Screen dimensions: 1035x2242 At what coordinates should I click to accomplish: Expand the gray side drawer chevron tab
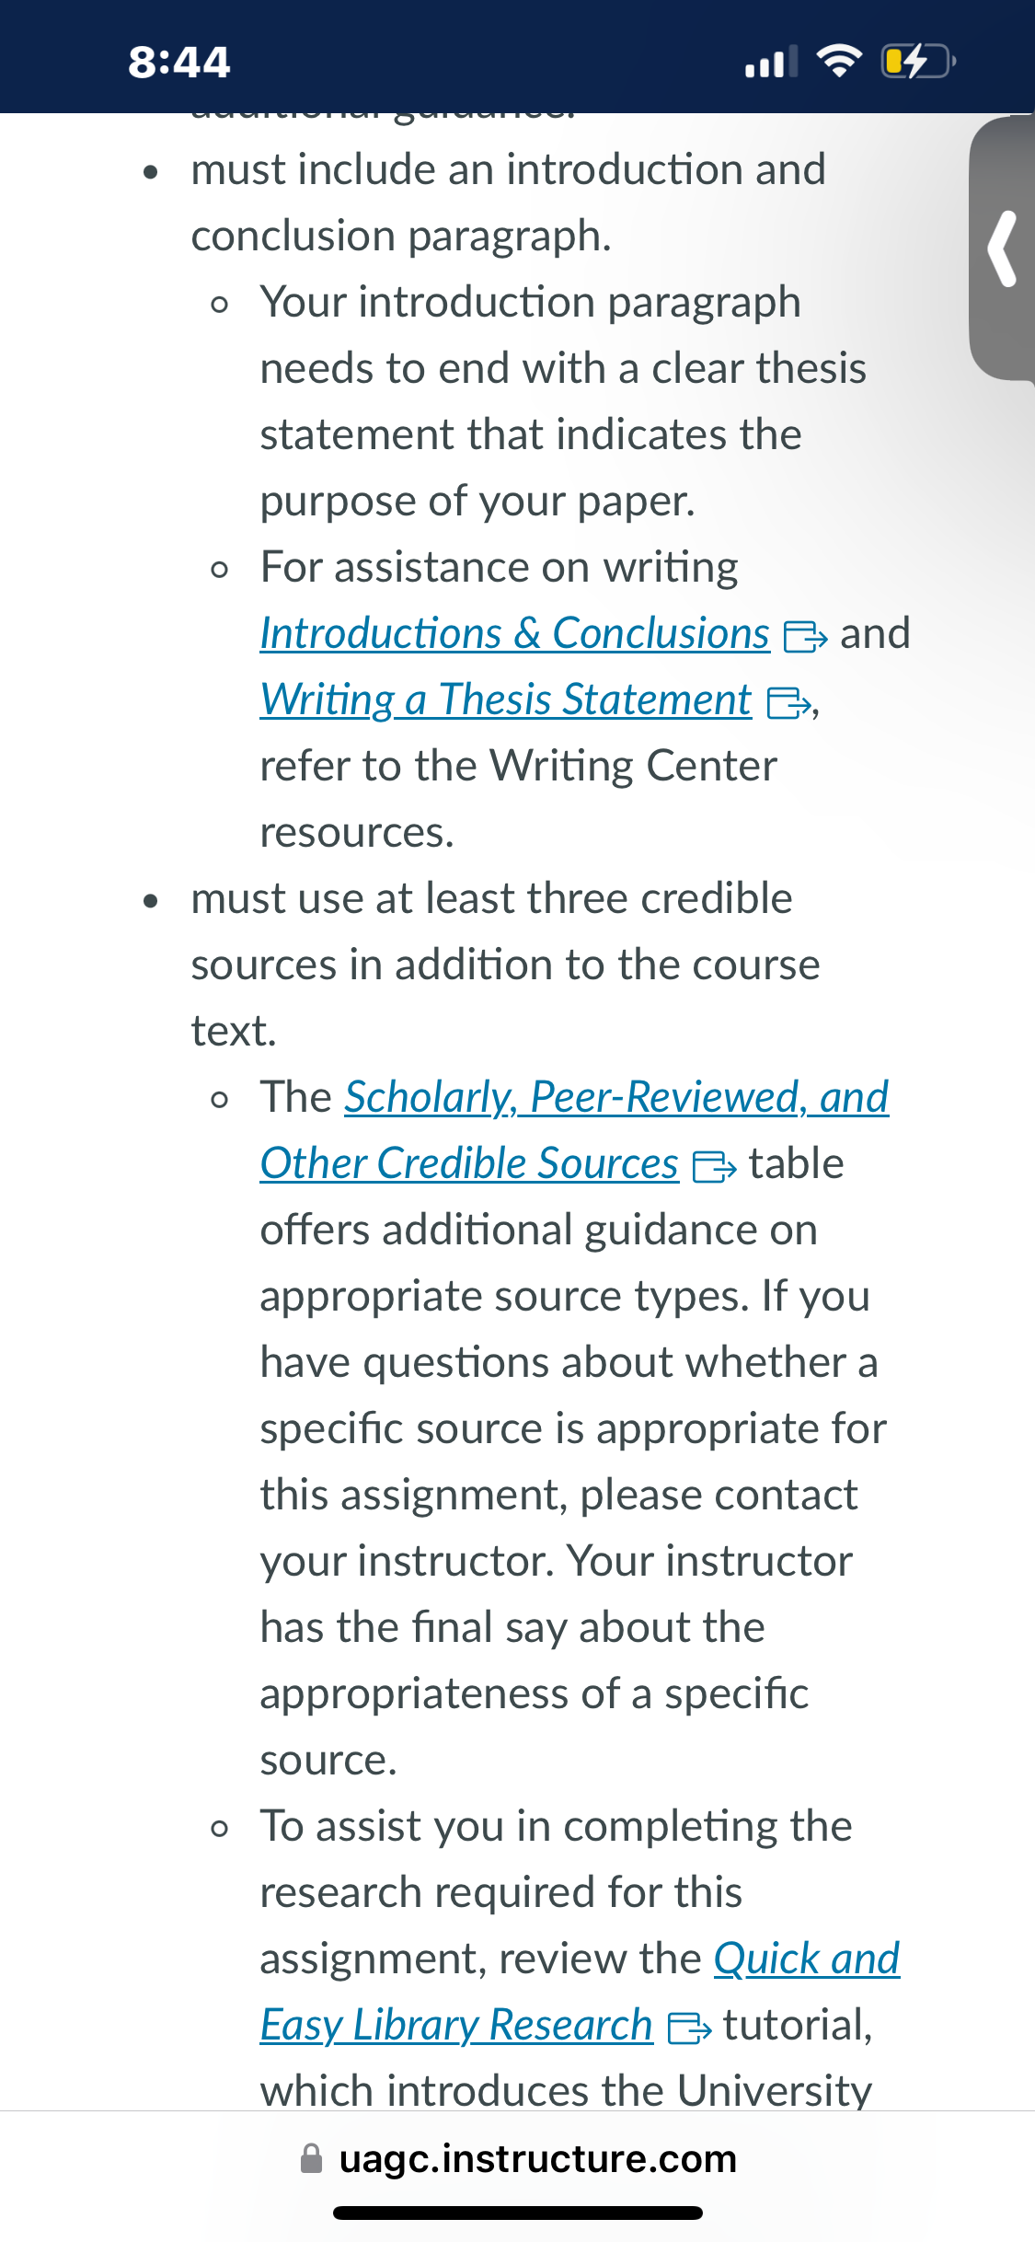click(x=1002, y=248)
